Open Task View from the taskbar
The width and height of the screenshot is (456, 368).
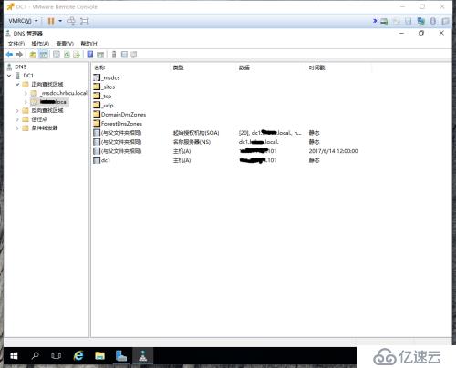(57, 355)
